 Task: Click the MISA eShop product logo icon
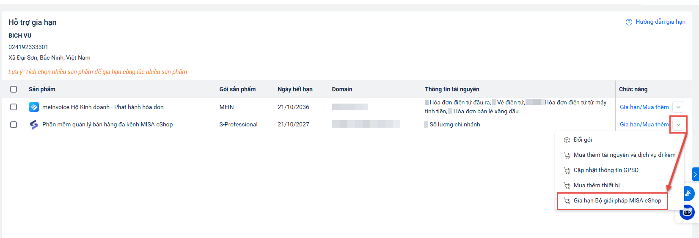coord(34,125)
